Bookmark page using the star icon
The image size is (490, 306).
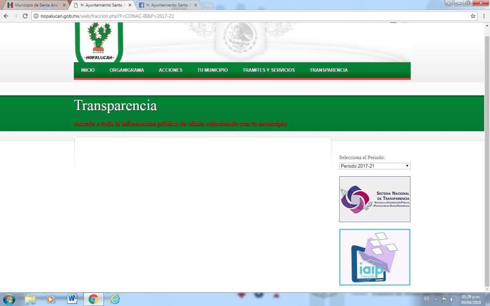pyautogui.click(x=473, y=16)
